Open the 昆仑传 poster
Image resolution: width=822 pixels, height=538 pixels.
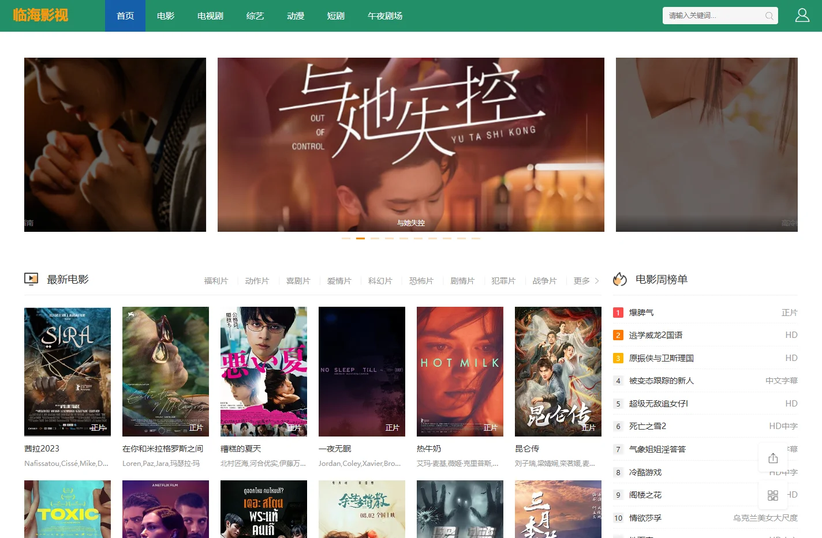point(558,371)
